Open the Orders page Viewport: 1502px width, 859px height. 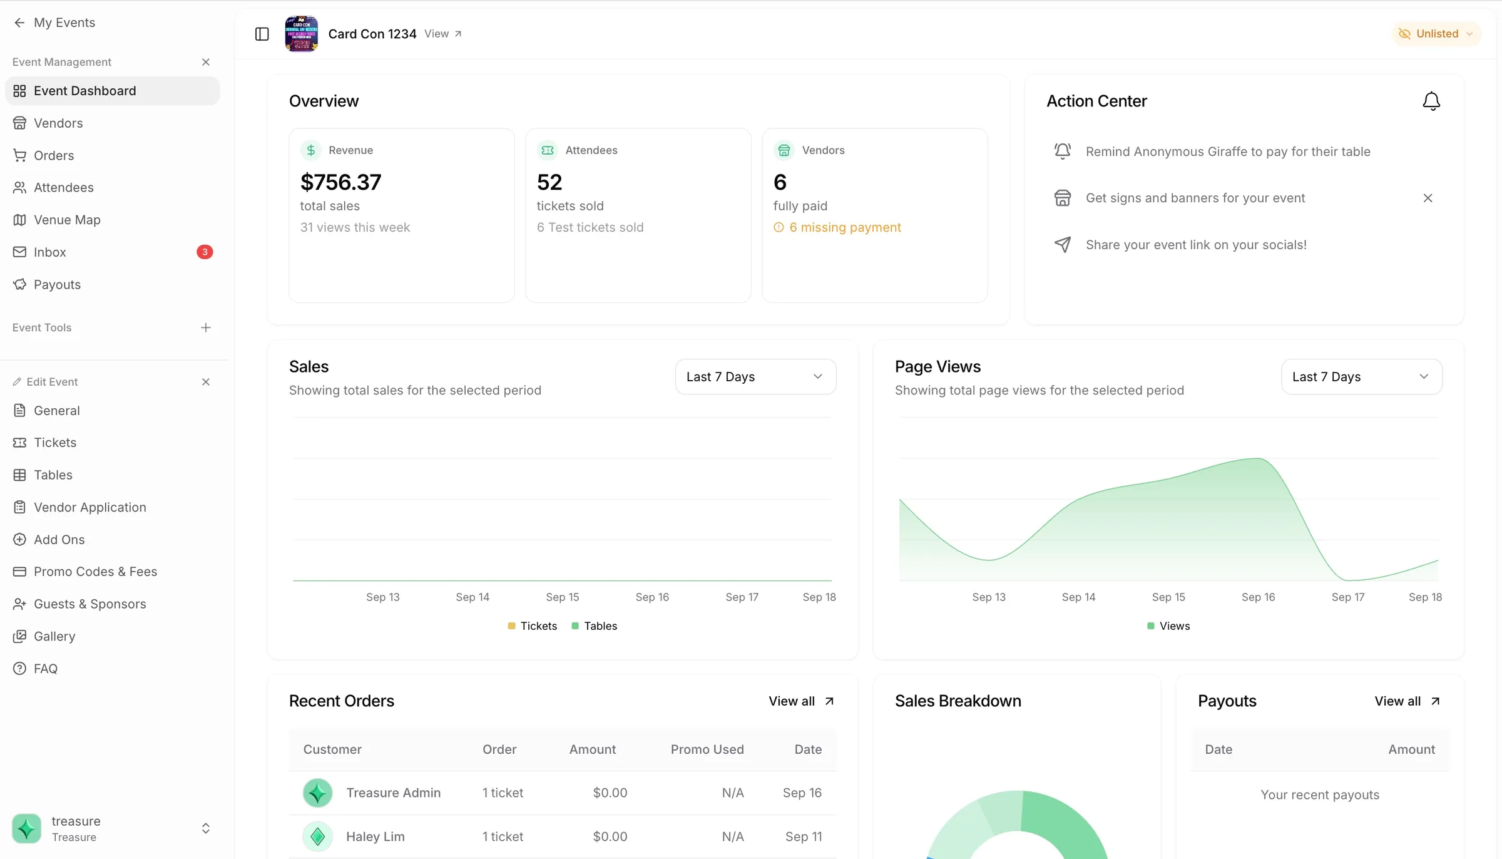pyautogui.click(x=113, y=155)
